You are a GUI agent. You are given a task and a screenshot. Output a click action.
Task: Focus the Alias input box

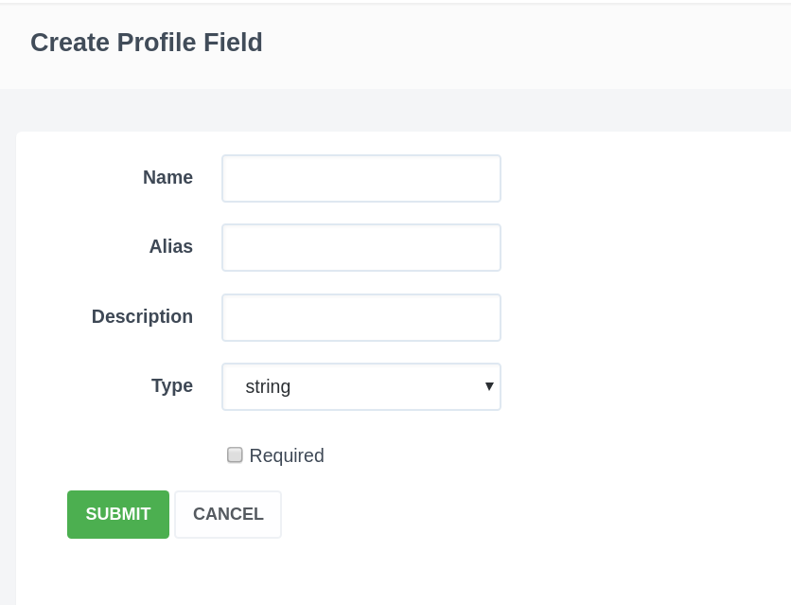(360, 248)
